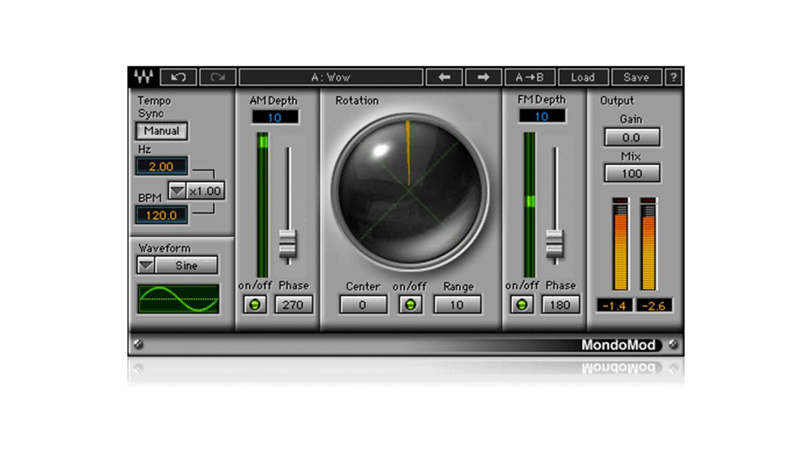
Task: Click the Undo arrow icon
Action: [177, 77]
